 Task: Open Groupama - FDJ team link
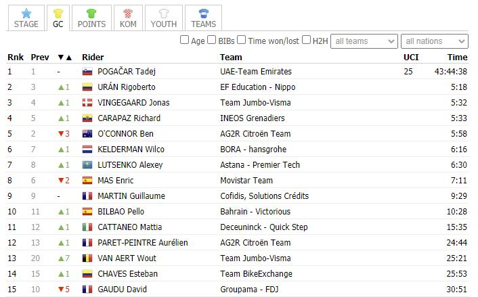pyautogui.click(x=249, y=289)
